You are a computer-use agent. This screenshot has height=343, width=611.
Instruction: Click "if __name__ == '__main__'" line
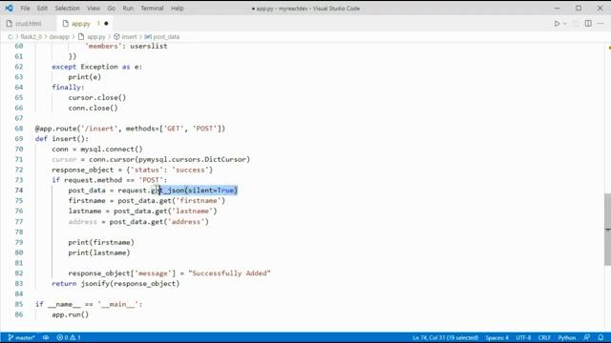(x=89, y=304)
